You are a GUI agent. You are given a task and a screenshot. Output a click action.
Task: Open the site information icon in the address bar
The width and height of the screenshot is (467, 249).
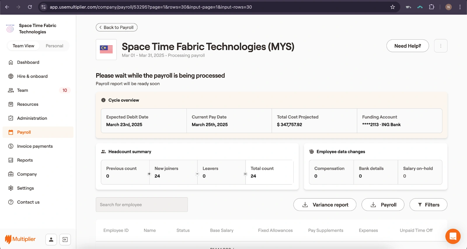pyautogui.click(x=43, y=7)
